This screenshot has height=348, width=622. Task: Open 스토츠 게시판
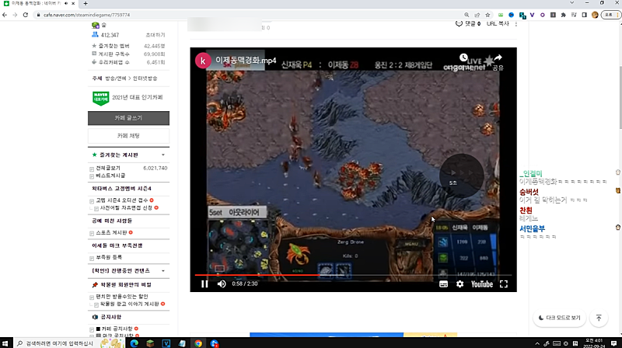[x=111, y=233]
